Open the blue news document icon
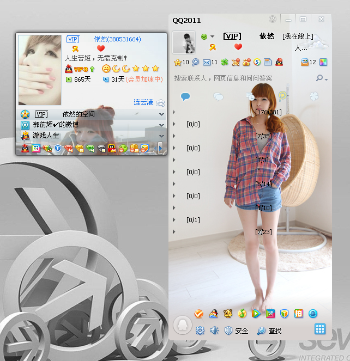This screenshot has width=350, height=361. (x=268, y=62)
